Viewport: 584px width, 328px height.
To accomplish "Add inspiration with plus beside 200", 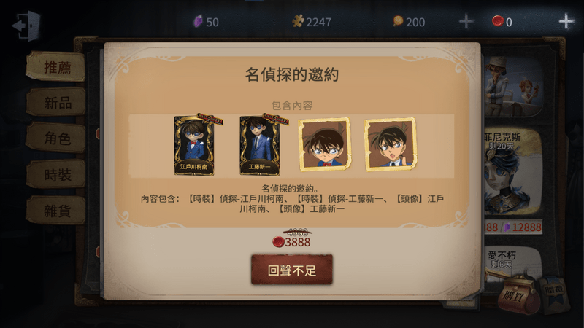I will [x=466, y=21].
